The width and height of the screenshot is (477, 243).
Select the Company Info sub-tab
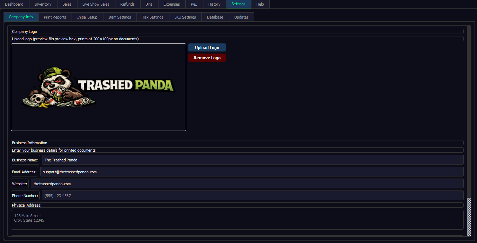(x=21, y=17)
